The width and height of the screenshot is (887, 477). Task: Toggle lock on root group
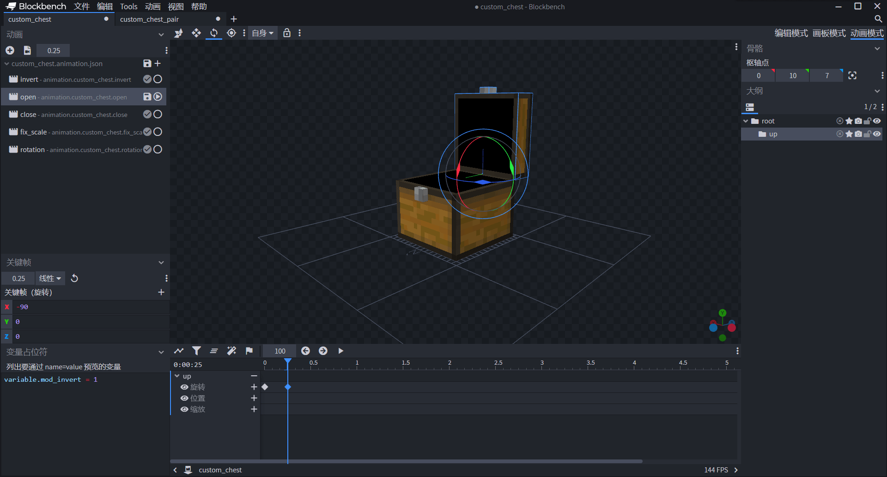coord(868,121)
